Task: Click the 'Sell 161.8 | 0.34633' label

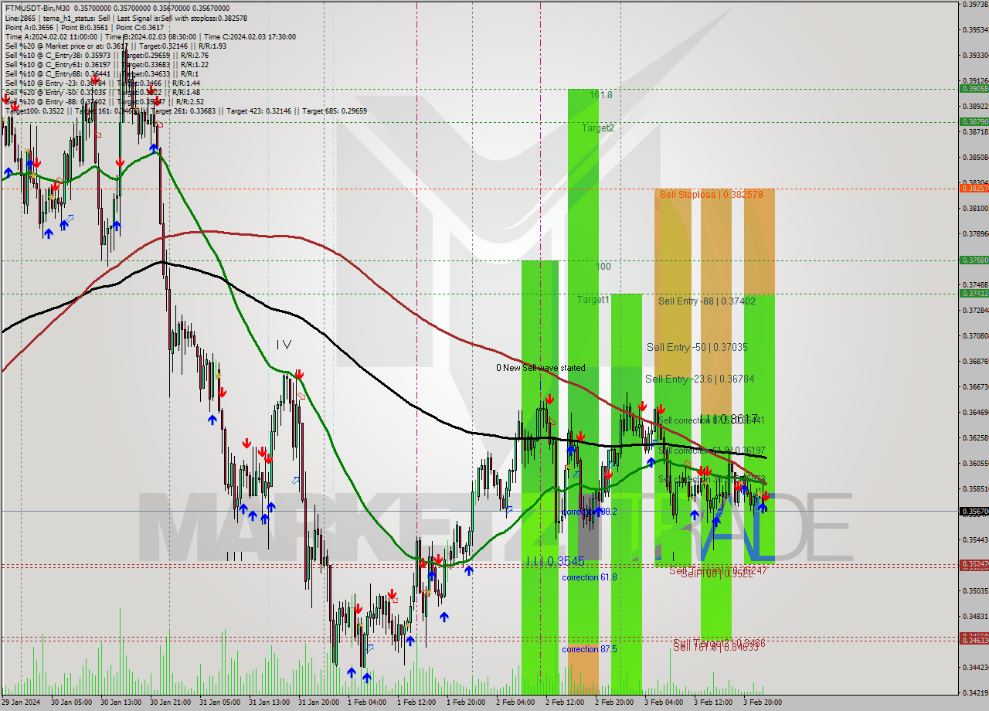Action: click(715, 648)
